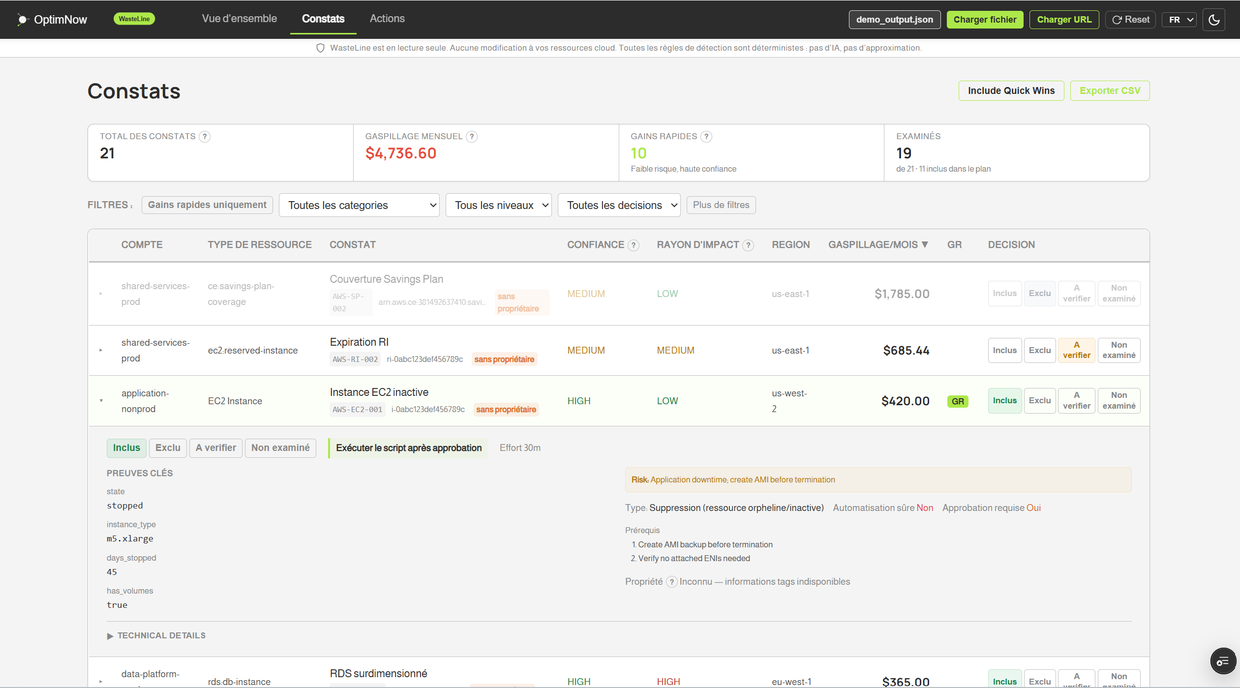Open help icon next to Gaspillage mensuel
The width and height of the screenshot is (1240, 688).
point(472,137)
